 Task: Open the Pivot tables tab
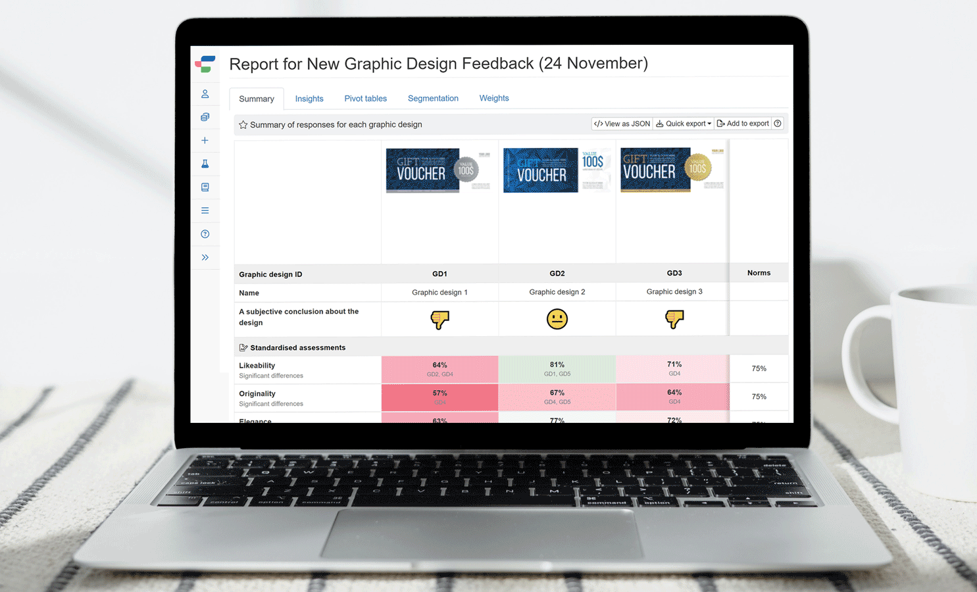[366, 99]
